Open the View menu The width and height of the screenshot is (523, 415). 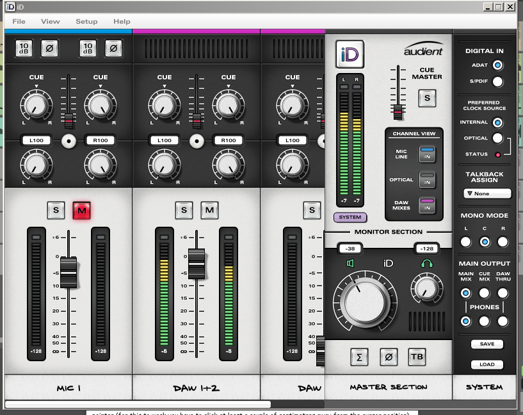click(x=51, y=21)
